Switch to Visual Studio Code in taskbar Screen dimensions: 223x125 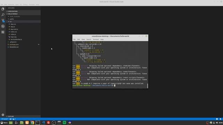pyautogui.click(x=43, y=123)
